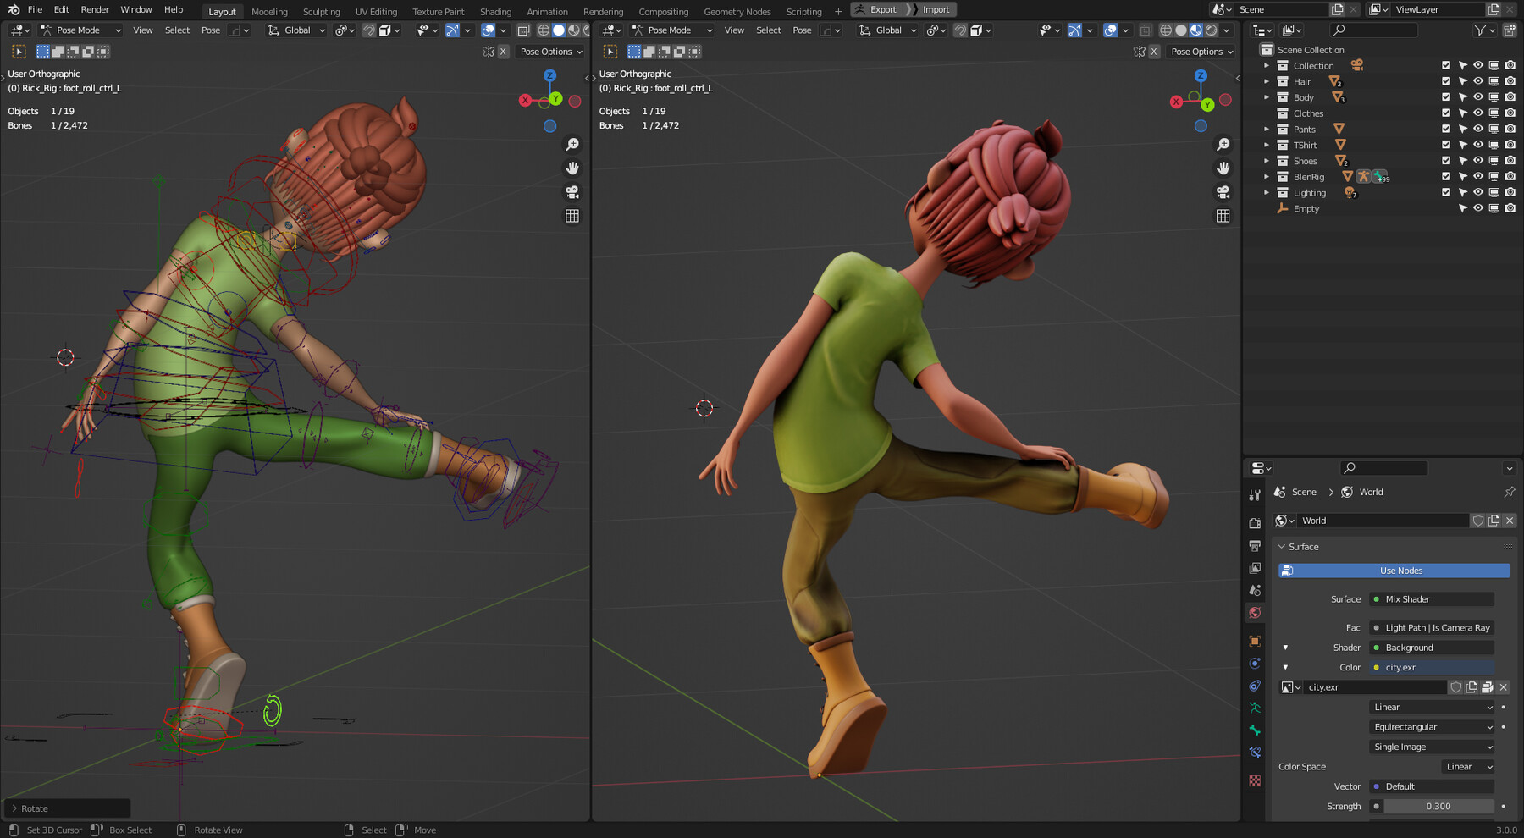Select solid shading in left viewport

(x=559, y=30)
